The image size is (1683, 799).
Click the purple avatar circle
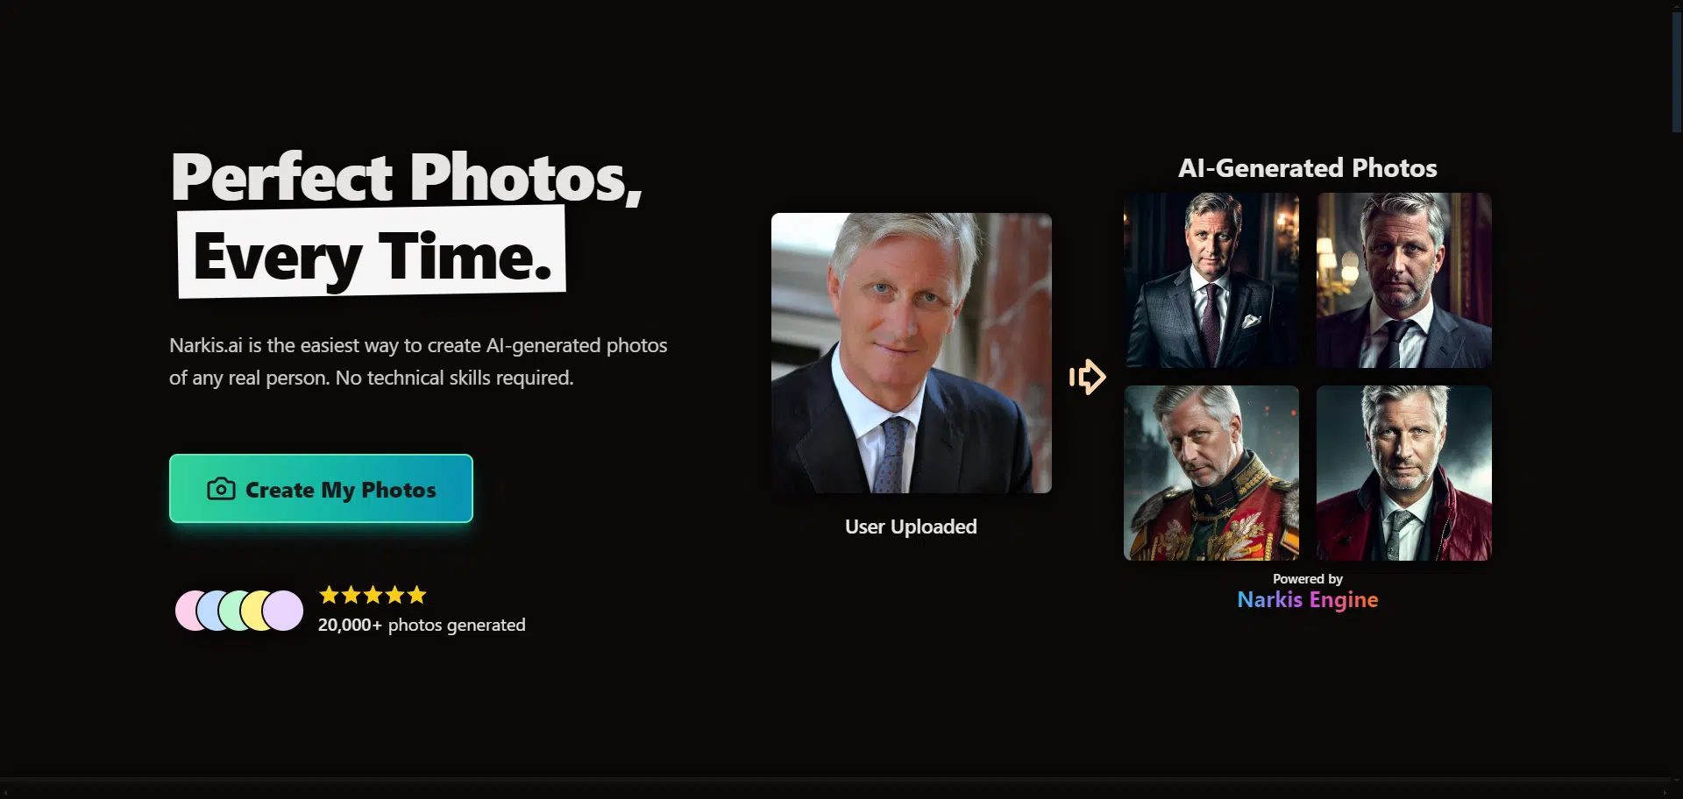[x=283, y=611]
